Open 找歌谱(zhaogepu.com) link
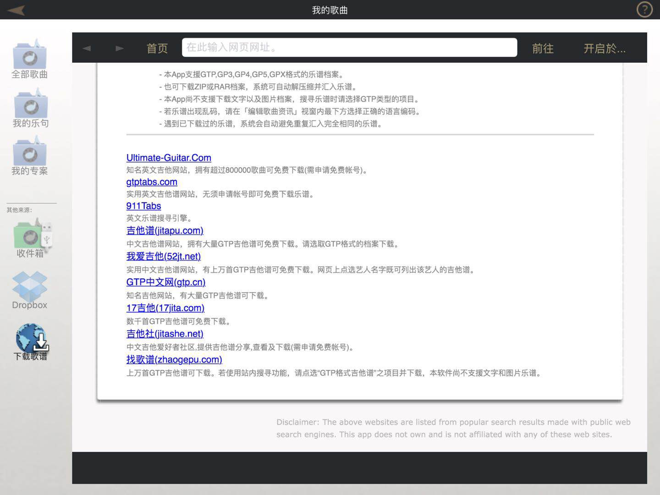This screenshot has width=660, height=495. 174,360
